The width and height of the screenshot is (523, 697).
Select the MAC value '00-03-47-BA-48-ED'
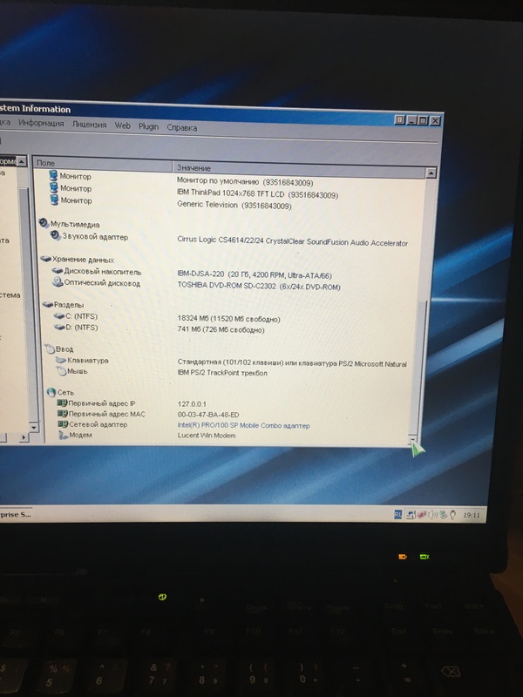208,415
